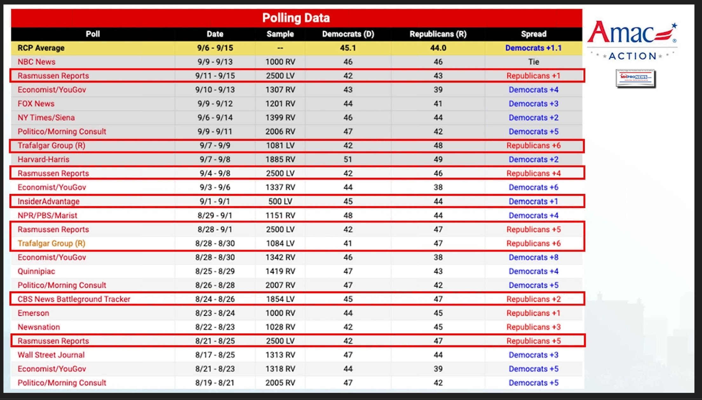Image resolution: width=702 pixels, height=400 pixels.
Task: Click the Poll column header
Action: tap(93, 34)
